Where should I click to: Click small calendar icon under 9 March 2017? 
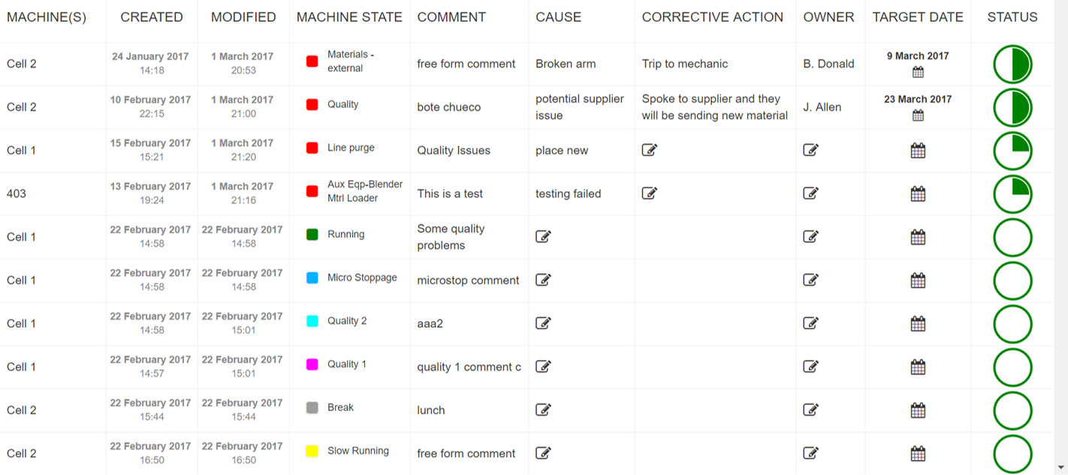point(917,72)
